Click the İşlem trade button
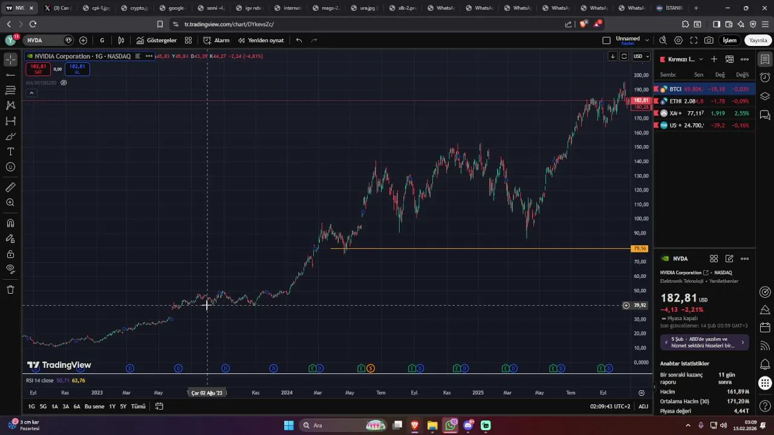Image resolution: width=774 pixels, height=435 pixels. [730, 40]
